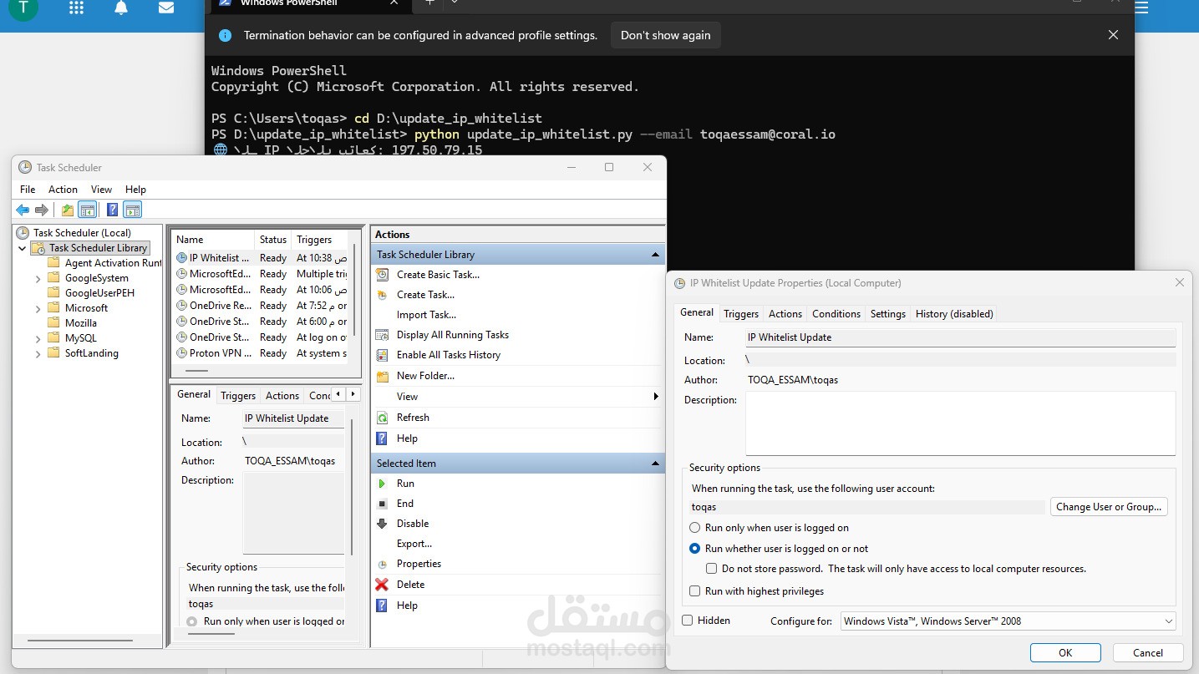This screenshot has width=1199, height=674.
Task: Click the red Delete X icon
Action: (x=382, y=585)
